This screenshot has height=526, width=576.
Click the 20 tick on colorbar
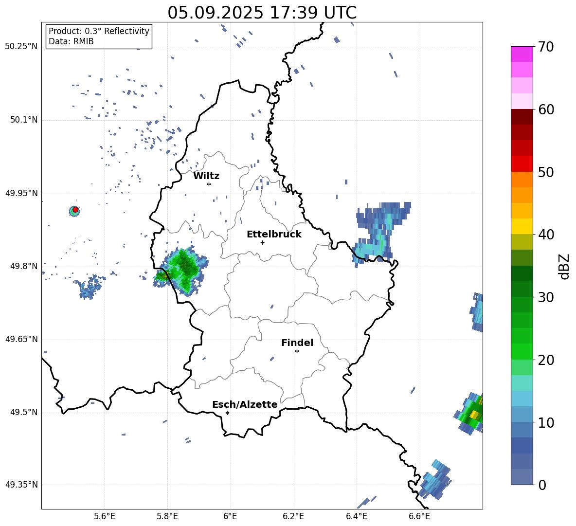[546, 360]
